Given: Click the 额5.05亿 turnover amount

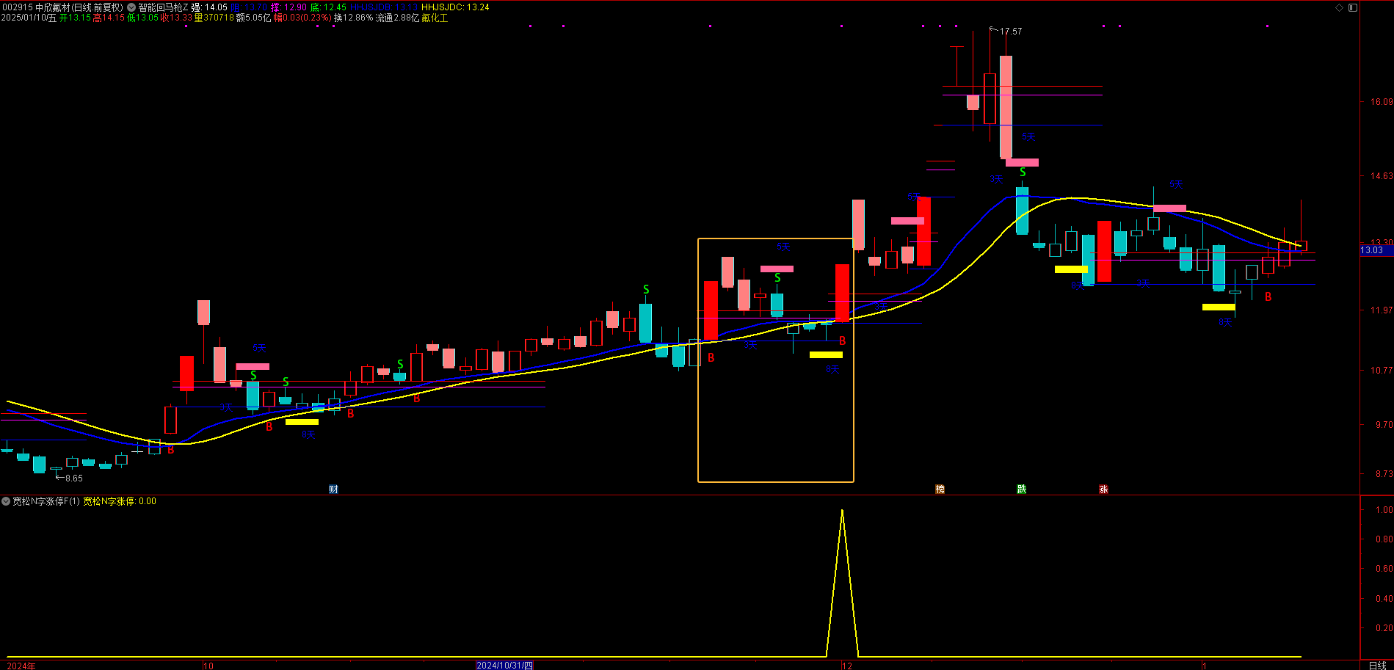Looking at the screenshot, I should click(x=253, y=18).
